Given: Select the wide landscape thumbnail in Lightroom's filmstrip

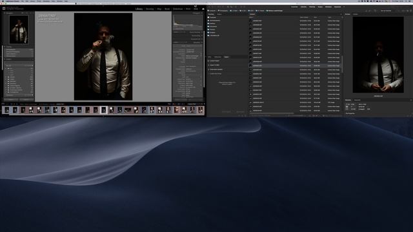Looking at the screenshot, I should (128, 110).
